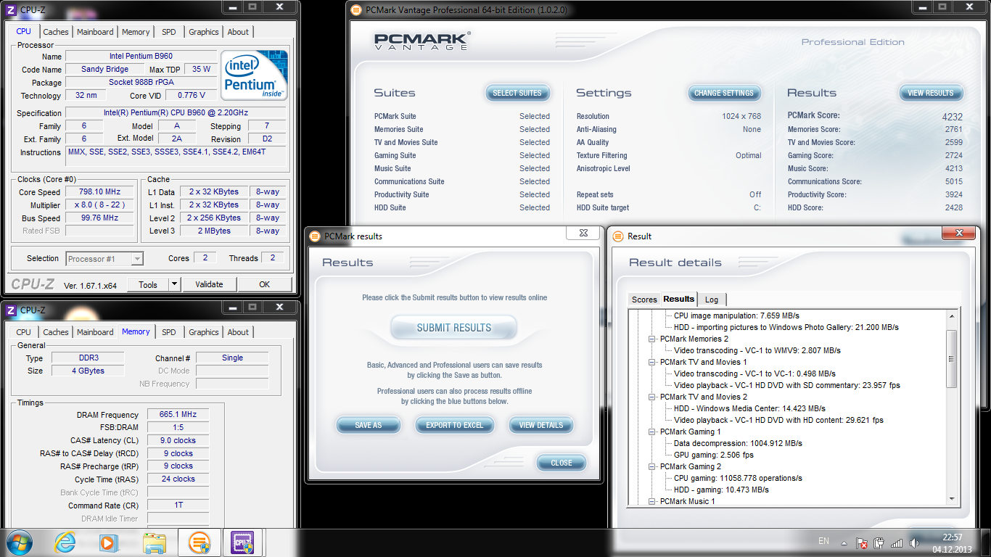Click the EN language indicator
The height and width of the screenshot is (557, 991).
(x=823, y=541)
